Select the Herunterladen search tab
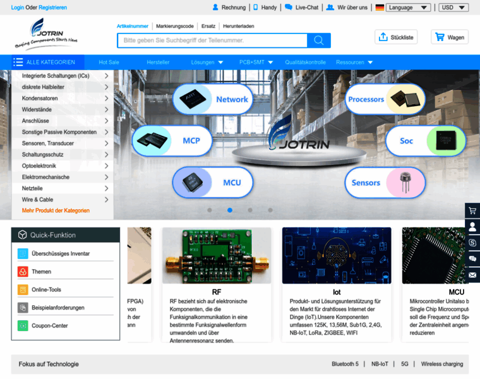The height and width of the screenshot is (379, 480). tap(239, 26)
